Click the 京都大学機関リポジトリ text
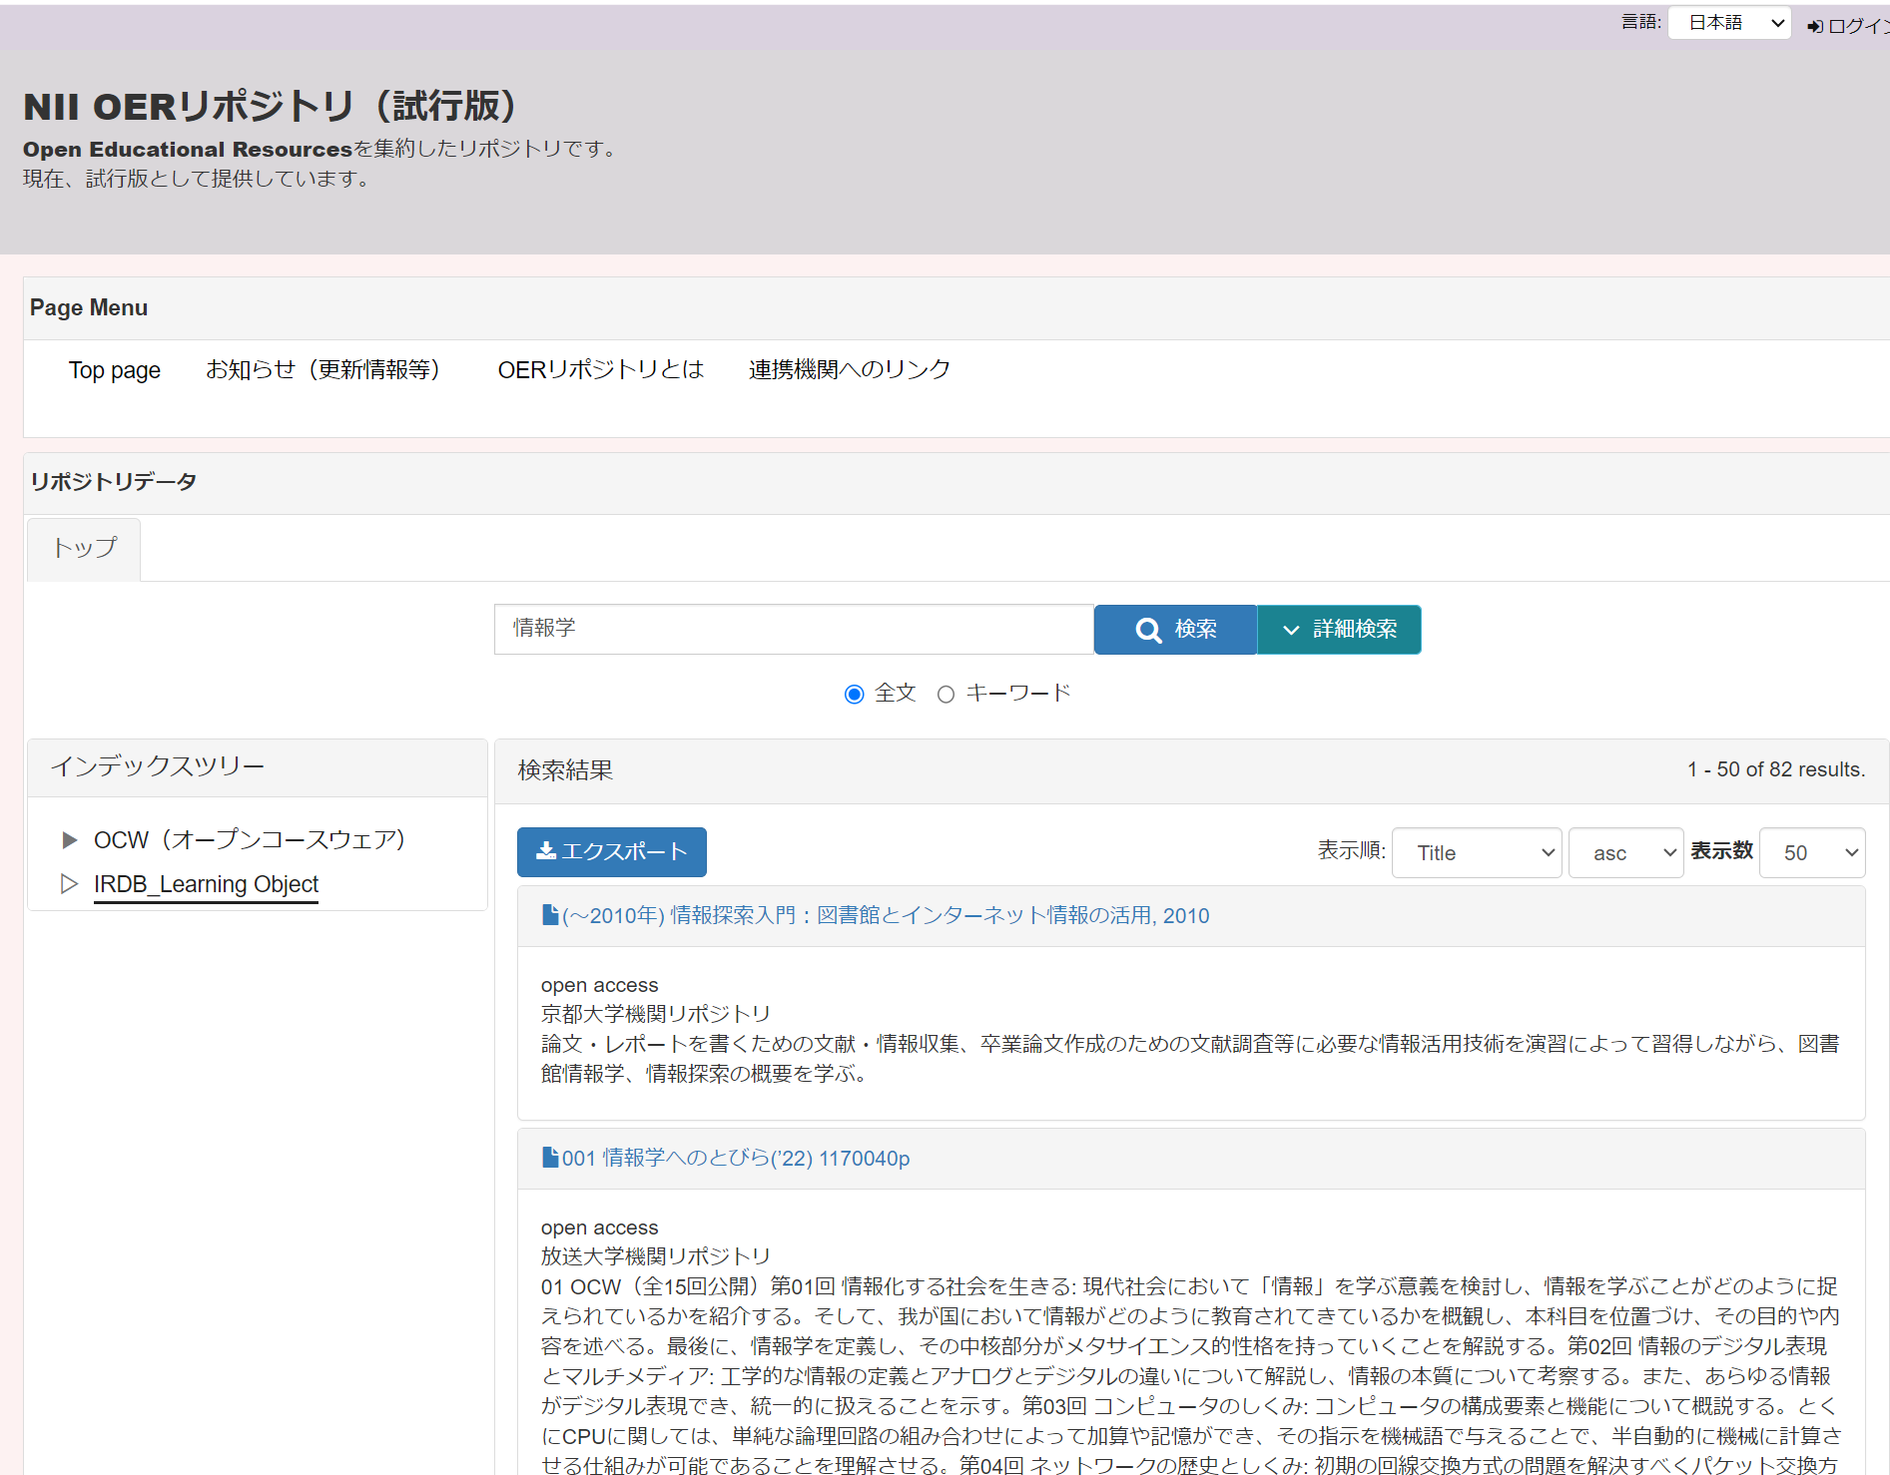This screenshot has width=1890, height=1475. (x=656, y=1014)
